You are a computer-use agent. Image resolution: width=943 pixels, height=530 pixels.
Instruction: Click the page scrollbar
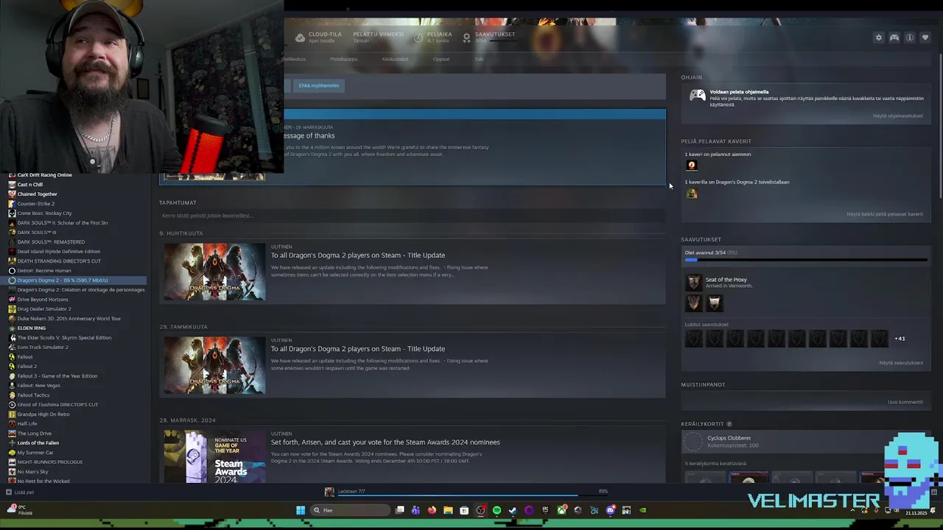(940, 125)
